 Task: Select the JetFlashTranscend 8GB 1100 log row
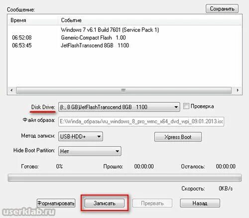coord(124,45)
